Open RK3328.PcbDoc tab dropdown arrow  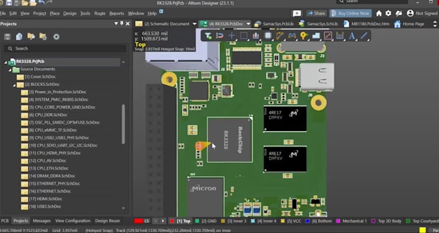(x=248, y=24)
